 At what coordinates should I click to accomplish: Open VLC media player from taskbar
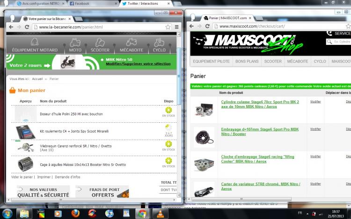[x=160, y=214]
